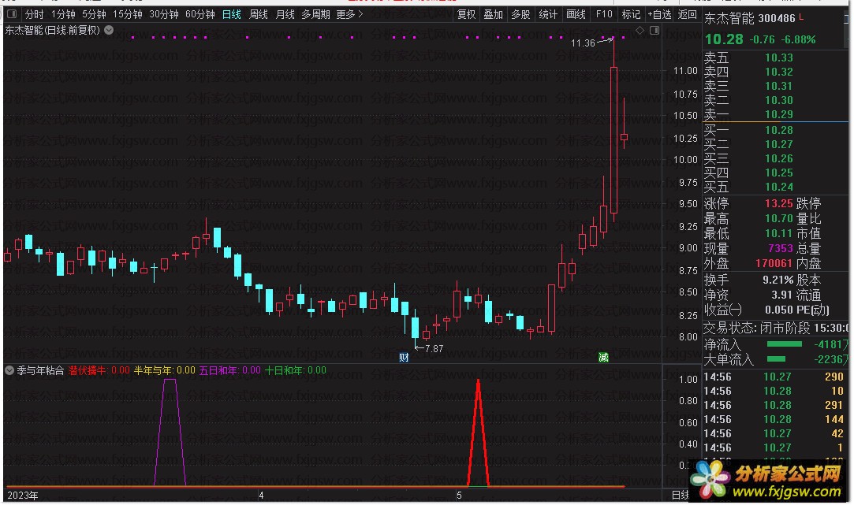Screen dimensions: 854x505
Task: Click the 最低 value 10.11
Action: point(779,233)
